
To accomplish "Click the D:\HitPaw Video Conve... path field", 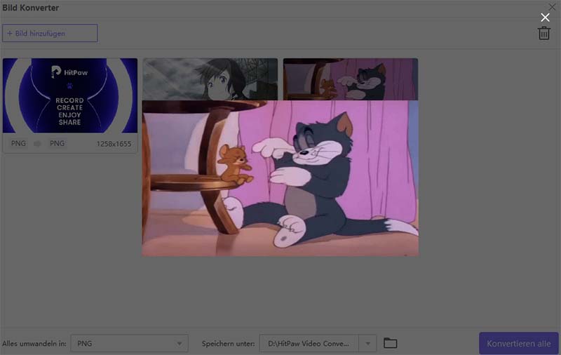I will coord(309,344).
